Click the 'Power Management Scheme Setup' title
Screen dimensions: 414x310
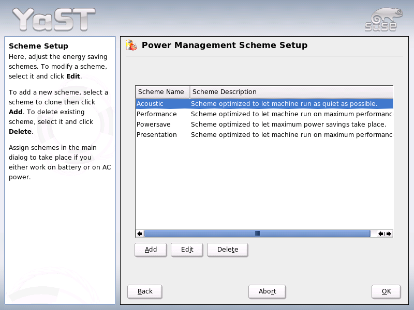[225, 45]
